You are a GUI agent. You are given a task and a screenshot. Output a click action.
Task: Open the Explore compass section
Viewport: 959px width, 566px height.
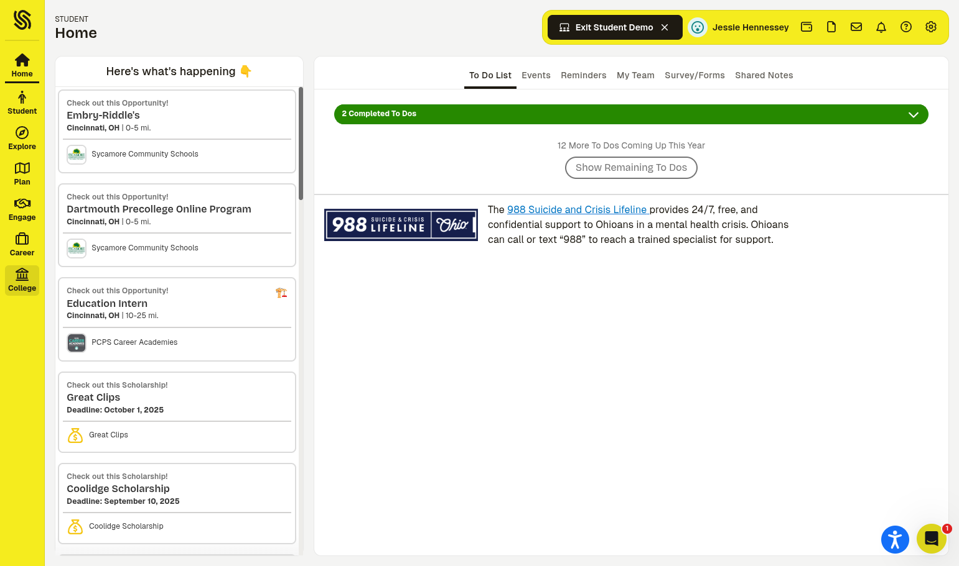[x=22, y=138]
